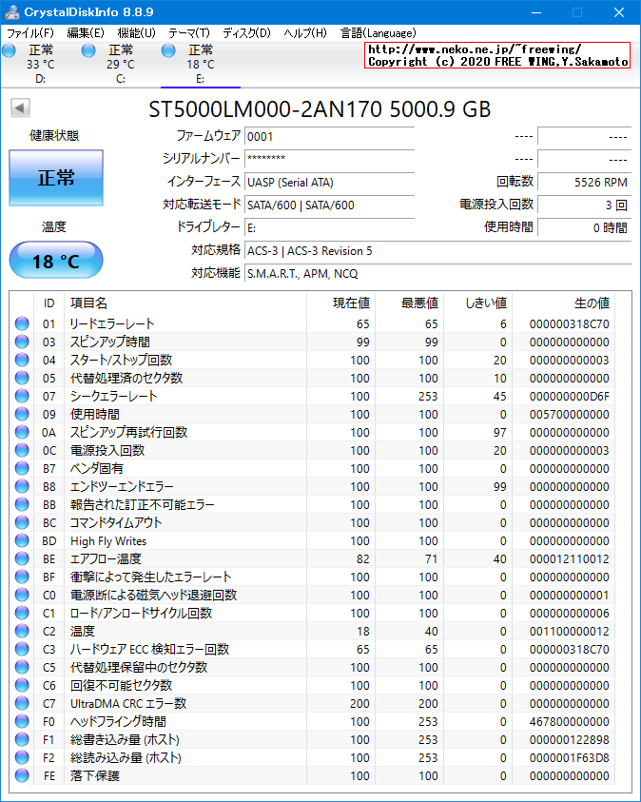Select the D: drive status orb

[x=9, y=50]
